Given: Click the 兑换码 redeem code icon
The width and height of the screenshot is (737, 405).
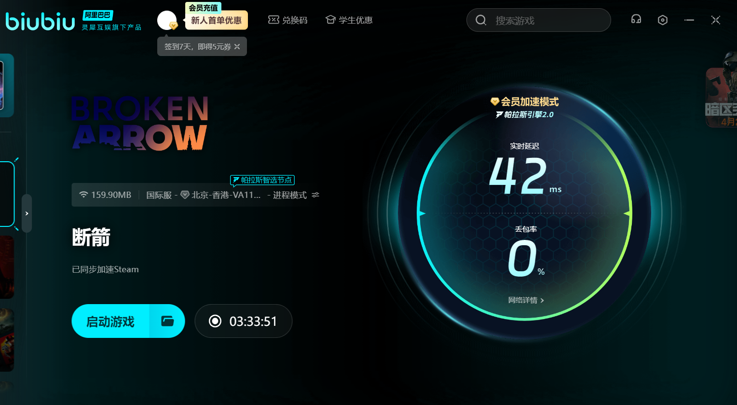Looking at the screenshot, I should coord(273,20).
